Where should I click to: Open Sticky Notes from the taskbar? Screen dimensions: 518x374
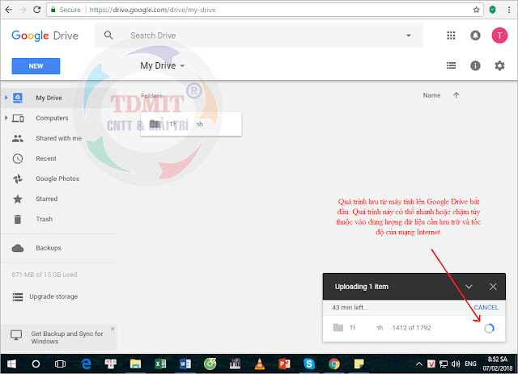click(359, 363)
